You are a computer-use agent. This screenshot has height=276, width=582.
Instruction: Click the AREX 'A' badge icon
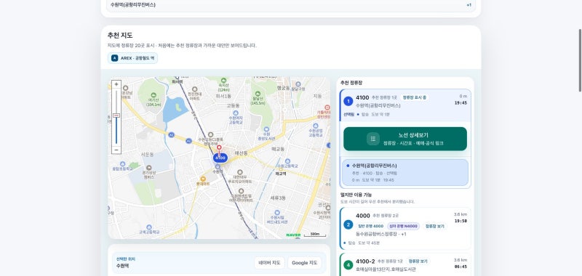tap(114, 58)
